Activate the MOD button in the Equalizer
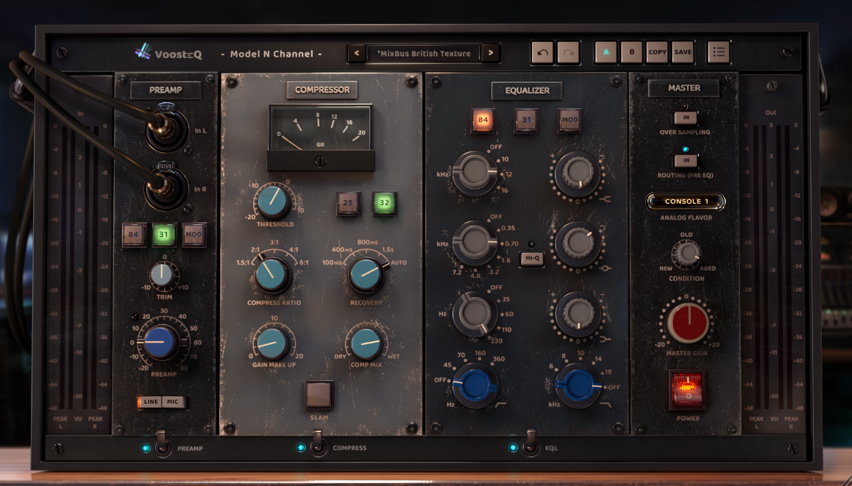 [x=570, y=118]
